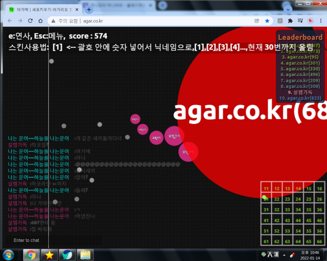The width and height of the screenshot is (327, 261).
Task: Click minimap cell 61
Action: 266,240
